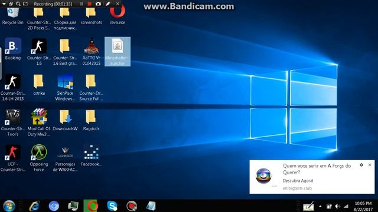Select the Facebook.. desktop icon
Screen dimensions: 378x212
91,155
